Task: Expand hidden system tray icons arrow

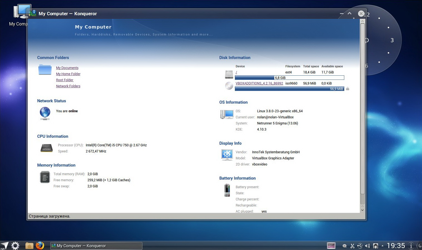Action: [x=382, y=246]
